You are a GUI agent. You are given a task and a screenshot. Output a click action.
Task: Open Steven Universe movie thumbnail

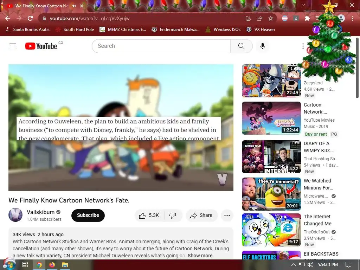(271, 118)
